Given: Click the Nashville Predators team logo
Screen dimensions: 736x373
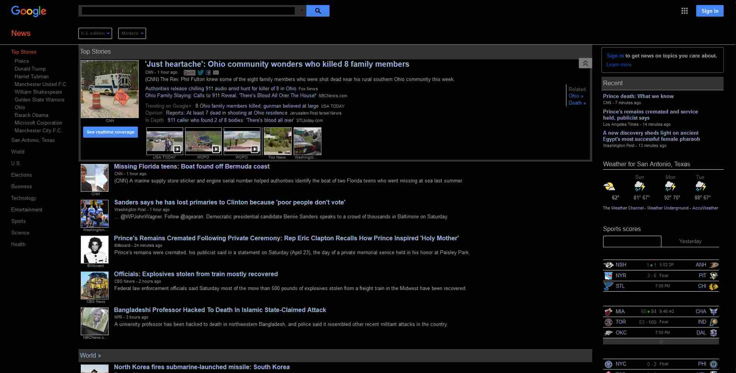Looking at the screenshot, I should point(609,265).
